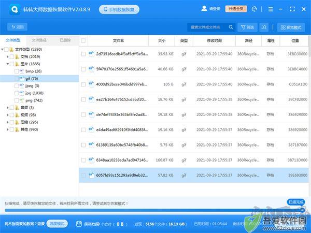This screenshot has height=233, width=311.
Task: Click the 手机数据恢复 button
Action: pyautogui.click(x=119, y=9)
